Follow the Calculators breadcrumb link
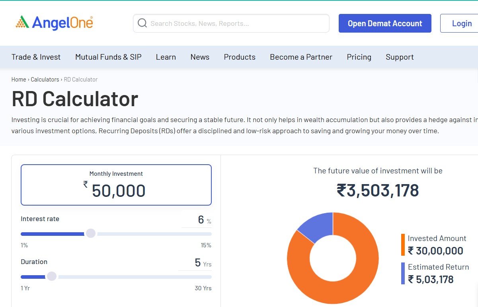The width and height of the screenshot is (478, 307). pos(45,80)
